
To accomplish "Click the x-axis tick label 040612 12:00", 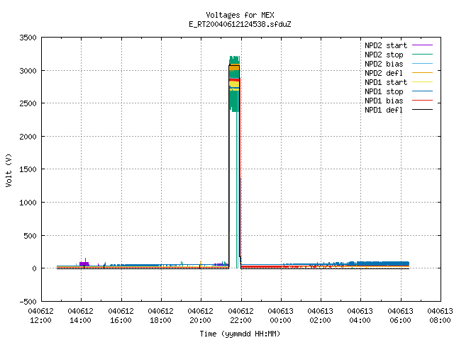I will point(40,316).
